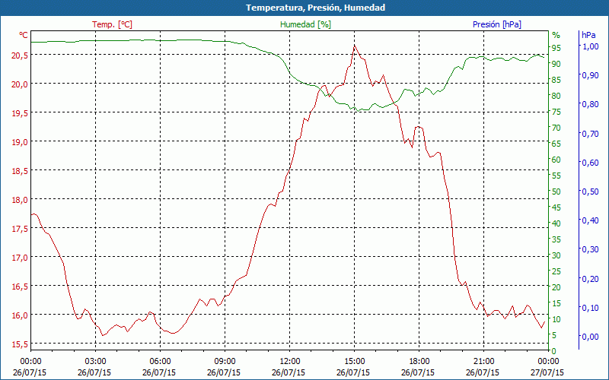609x380 pixels.
Task: Click the '20,0' temperature axis value
Action: 20,84
